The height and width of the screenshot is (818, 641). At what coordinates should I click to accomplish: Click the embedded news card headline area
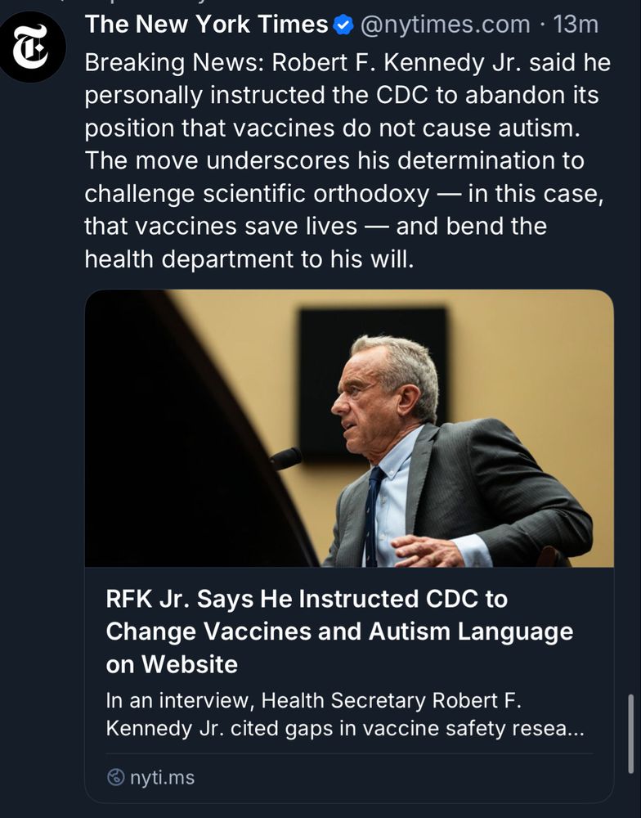[338, 631]
